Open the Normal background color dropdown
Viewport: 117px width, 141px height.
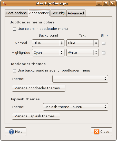point(48,43)
